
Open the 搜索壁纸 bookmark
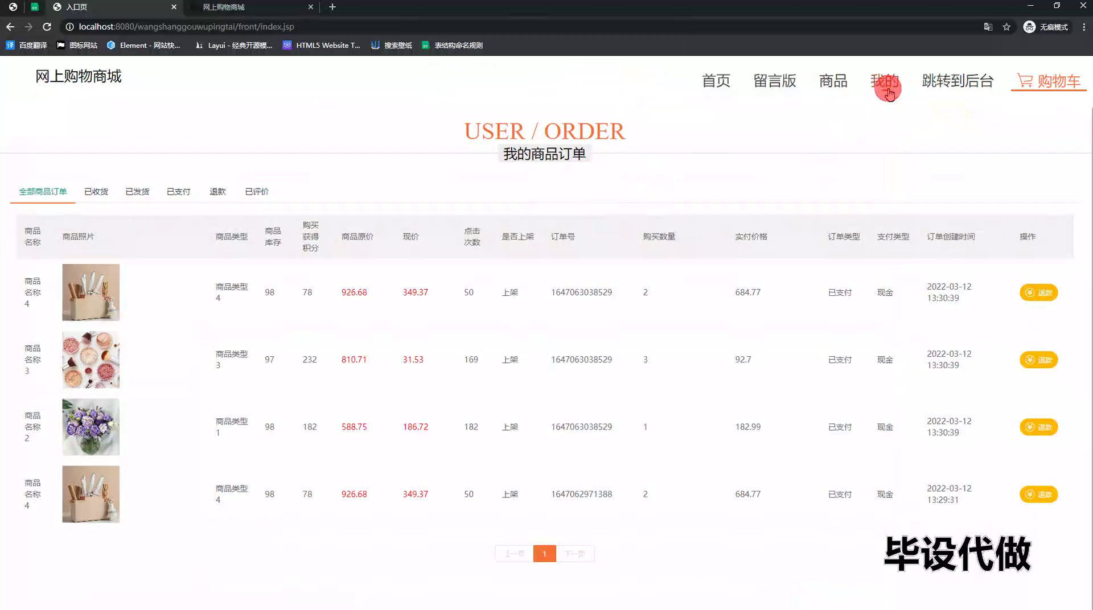(392, 45)
